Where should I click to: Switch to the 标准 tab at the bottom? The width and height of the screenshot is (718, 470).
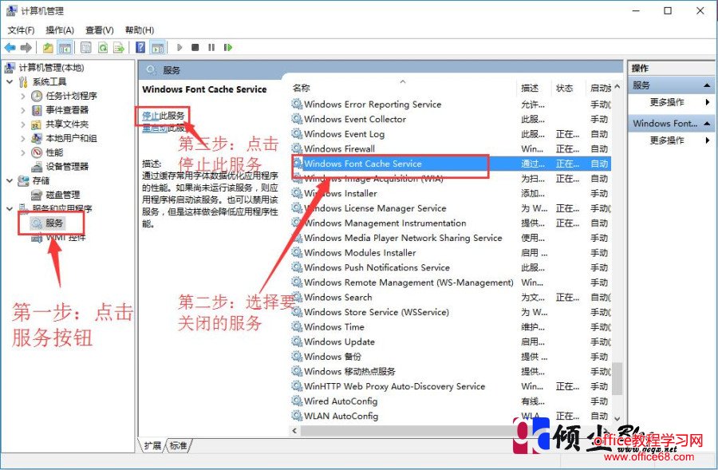click(177, 446)
